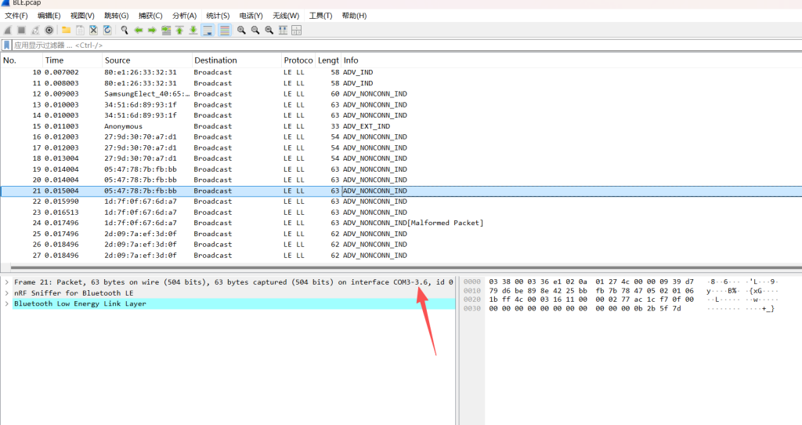The width and height of the screenshot is (802, 425).
Task: Click the display filter input field
Action: point(313,45)
